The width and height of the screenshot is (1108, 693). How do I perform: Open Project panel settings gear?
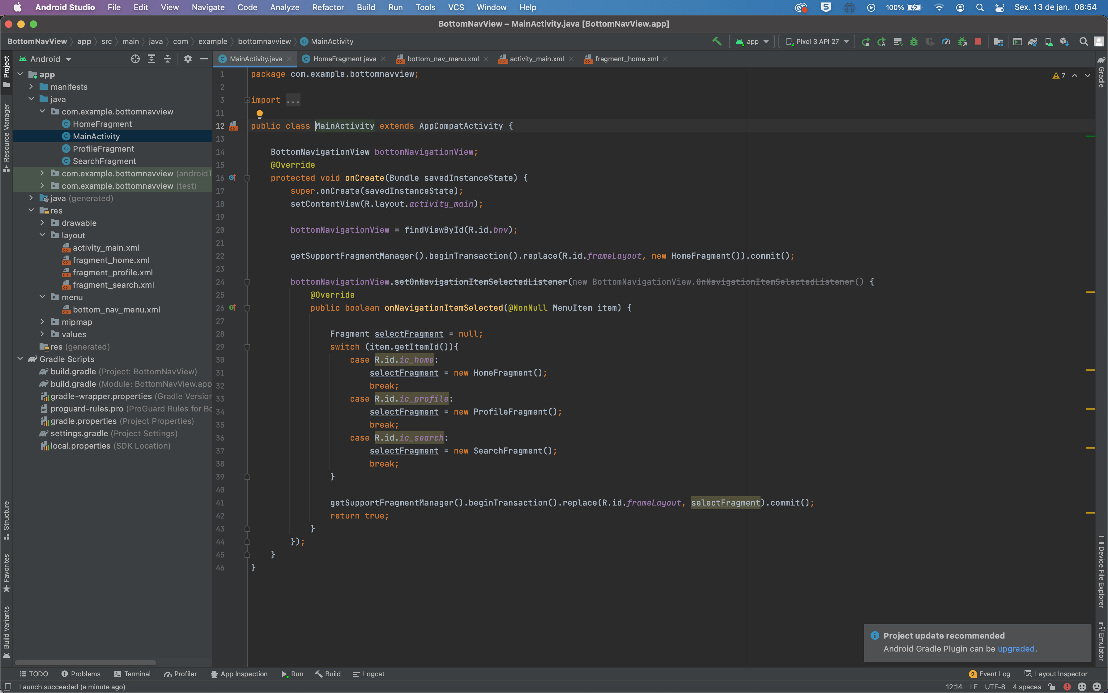tap(188, 59)
